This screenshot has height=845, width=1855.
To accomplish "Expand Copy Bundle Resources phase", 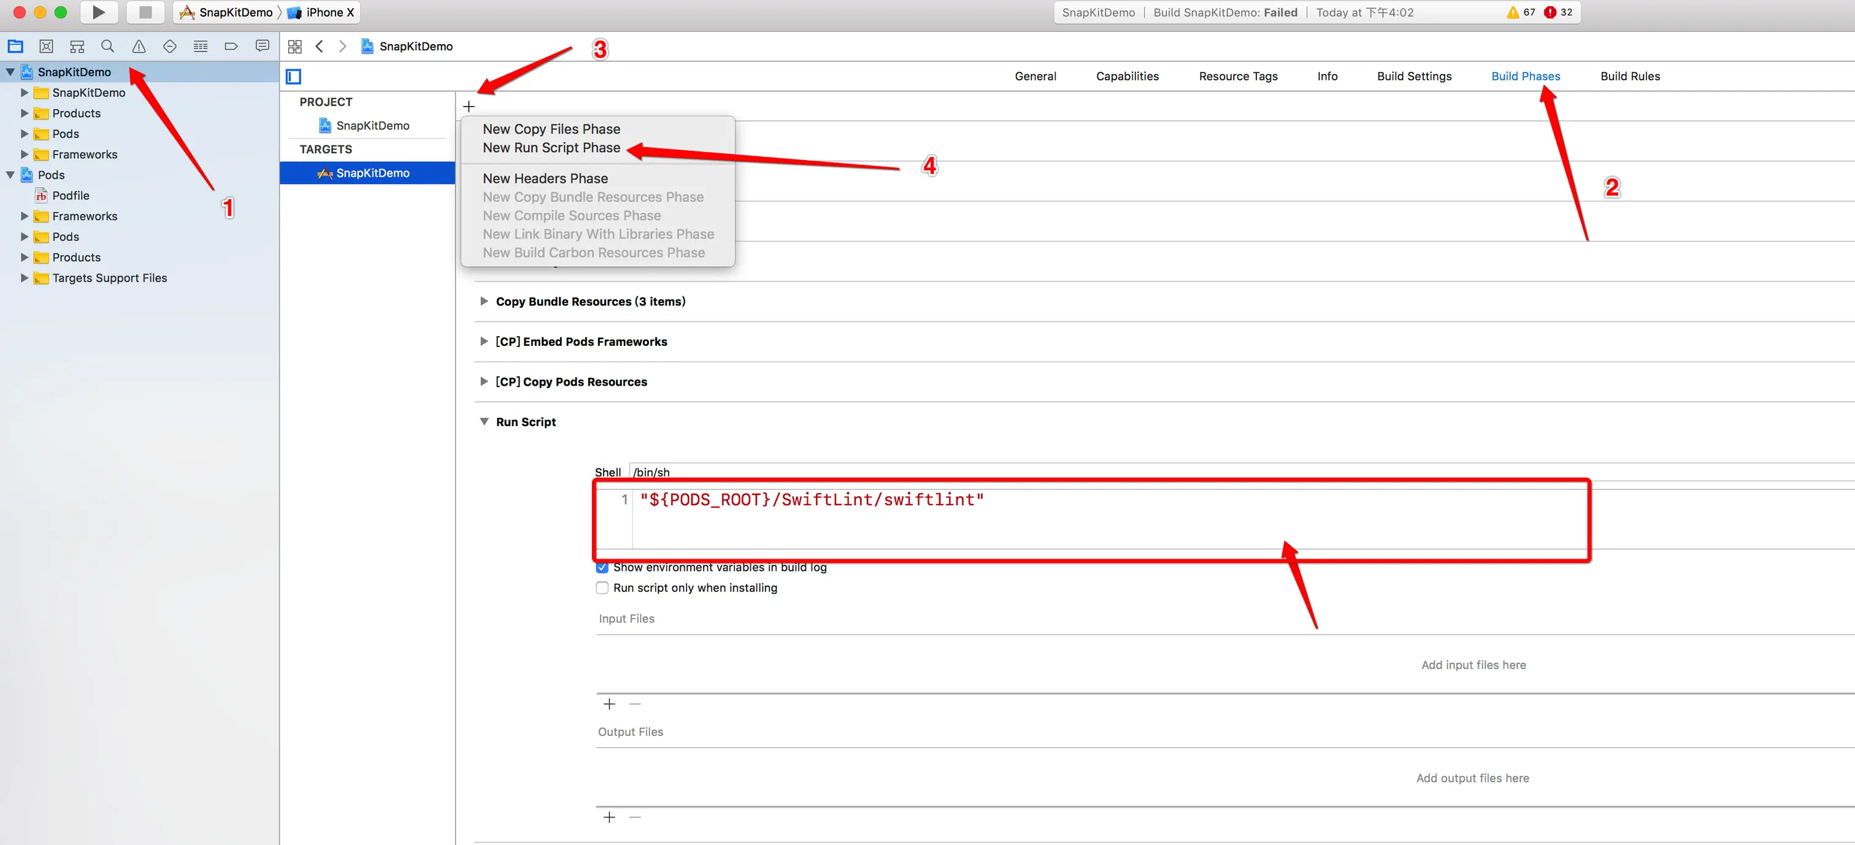I will click(484, 302).
